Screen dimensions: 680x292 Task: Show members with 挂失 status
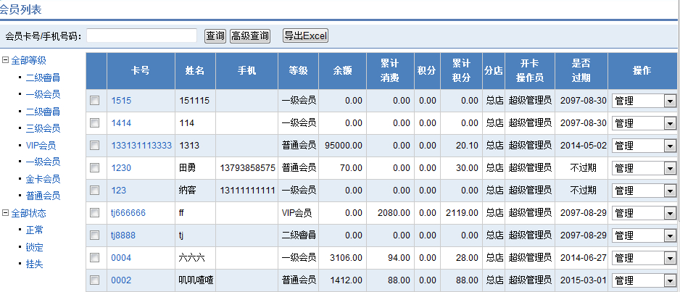(x=34, y=264)
